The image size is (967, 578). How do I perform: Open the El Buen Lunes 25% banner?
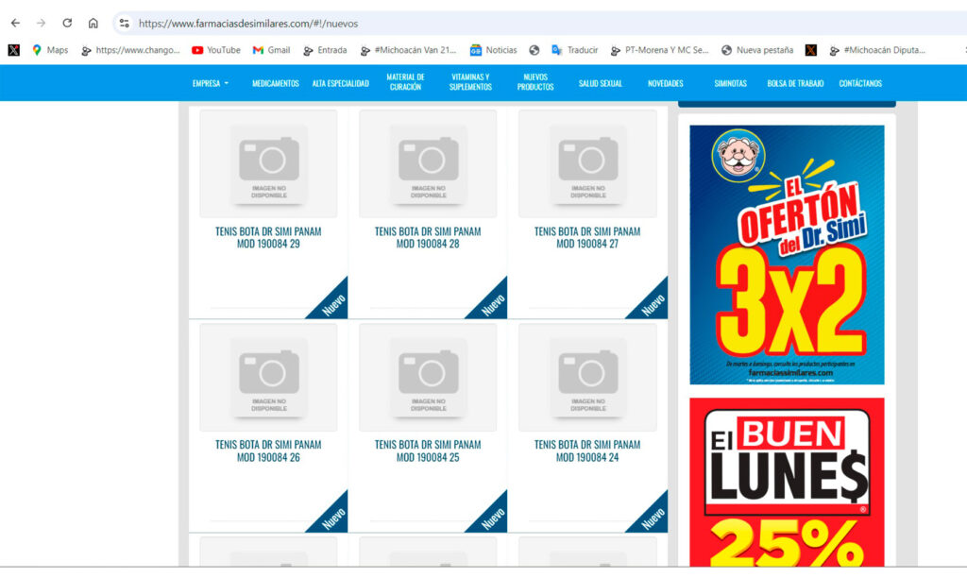point(787,482)
